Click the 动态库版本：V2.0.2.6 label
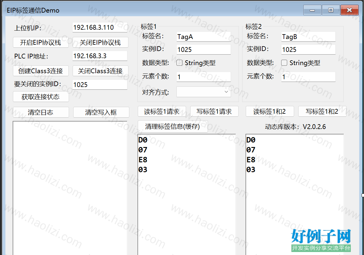Viewport: 364px width, 255px height. point(295,127)
